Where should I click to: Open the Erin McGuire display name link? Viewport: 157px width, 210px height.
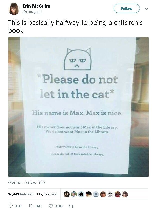coord(36,6)
